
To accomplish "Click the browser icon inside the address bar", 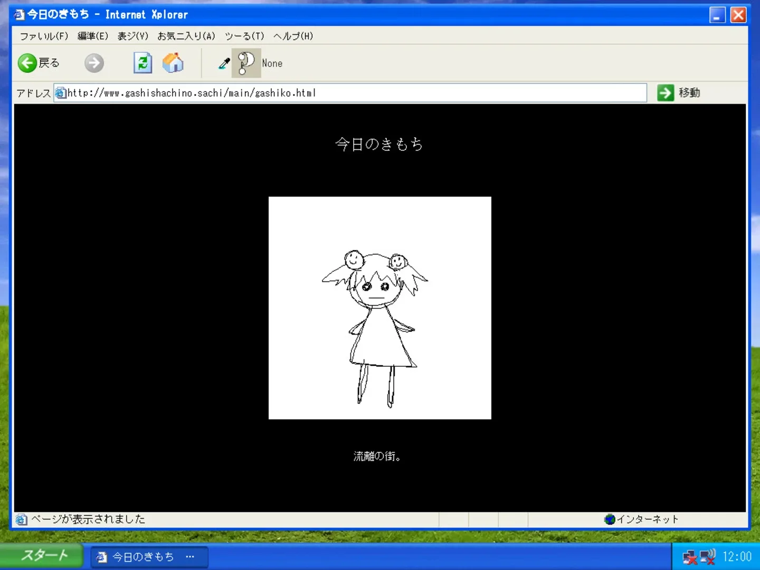I will coord(61,93).
